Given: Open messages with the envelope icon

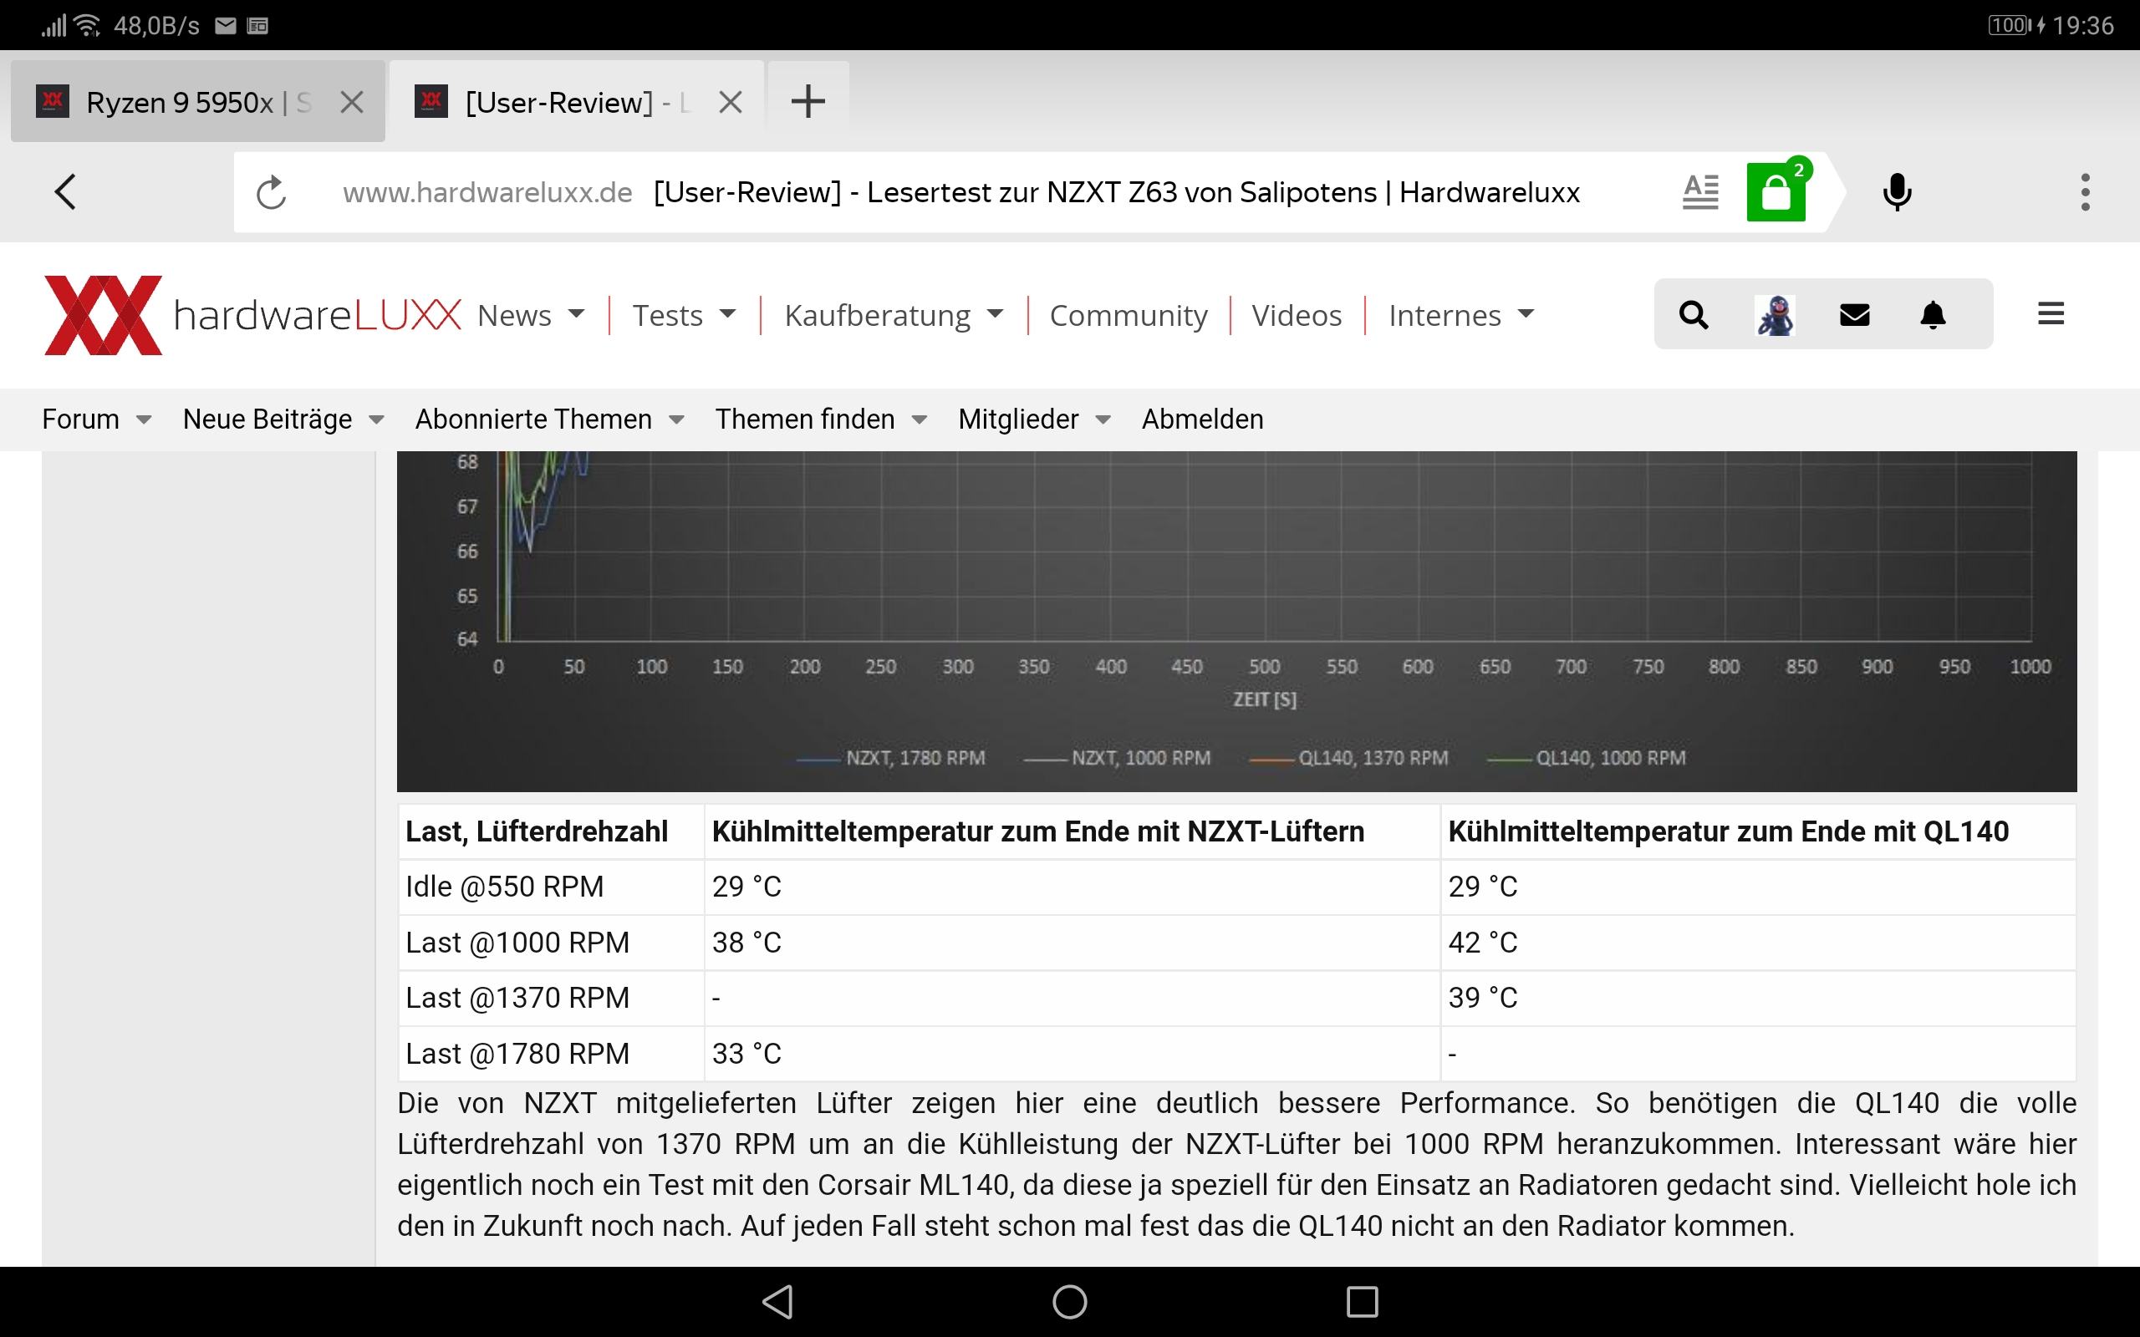Looking at the screenshot, I should click(x=1854, y=314).
